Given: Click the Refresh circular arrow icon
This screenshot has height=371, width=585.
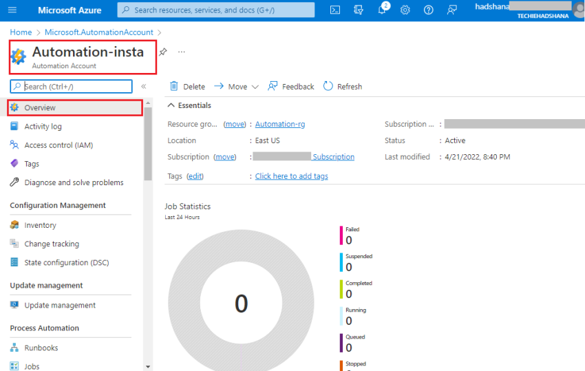Looking at the screenshot, I should 328,86.
